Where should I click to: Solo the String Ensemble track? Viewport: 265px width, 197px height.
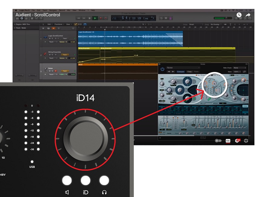(x=52, y=55)
